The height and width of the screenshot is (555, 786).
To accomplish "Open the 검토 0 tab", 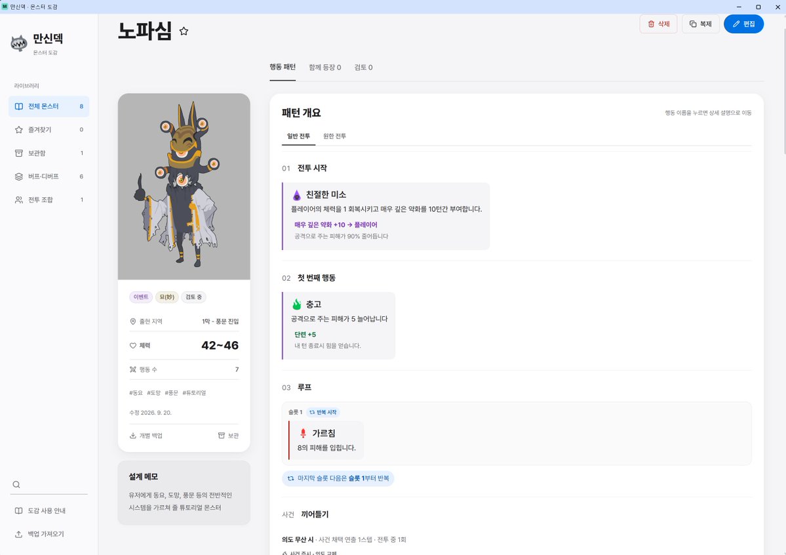I will (363, 67).
